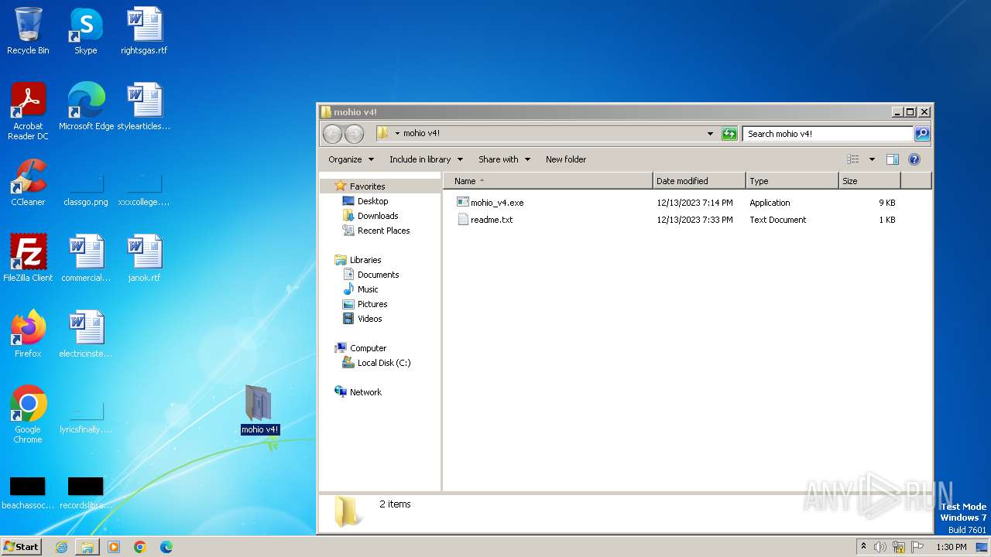
Task: Select the stylearticles document icon
Action: (144, 106)
